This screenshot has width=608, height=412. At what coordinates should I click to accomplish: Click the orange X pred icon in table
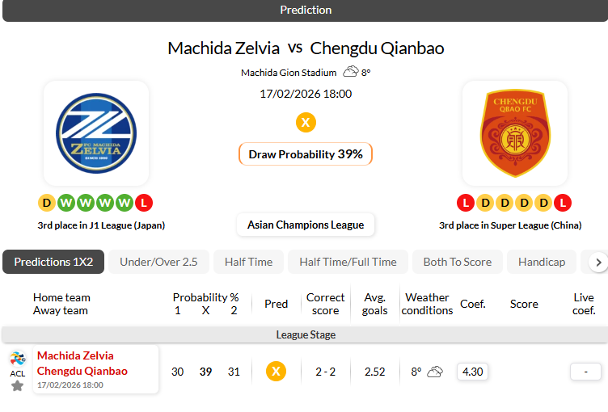tap(277, 372)
